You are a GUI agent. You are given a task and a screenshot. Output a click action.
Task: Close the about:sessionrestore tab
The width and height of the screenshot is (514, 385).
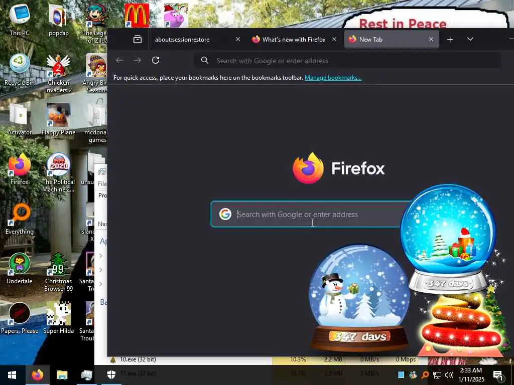238,39
